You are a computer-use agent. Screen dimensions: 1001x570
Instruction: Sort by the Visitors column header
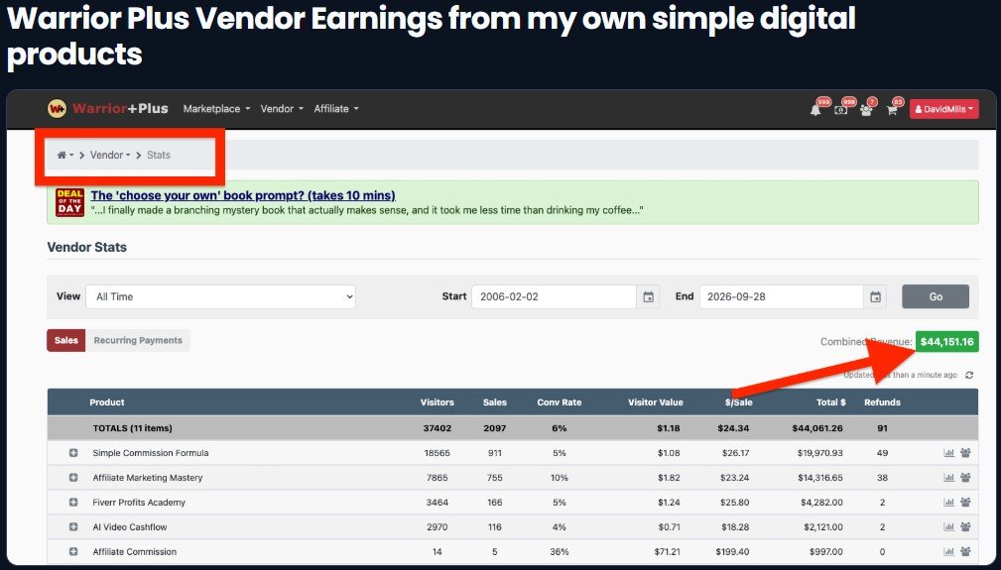[438, 402]
